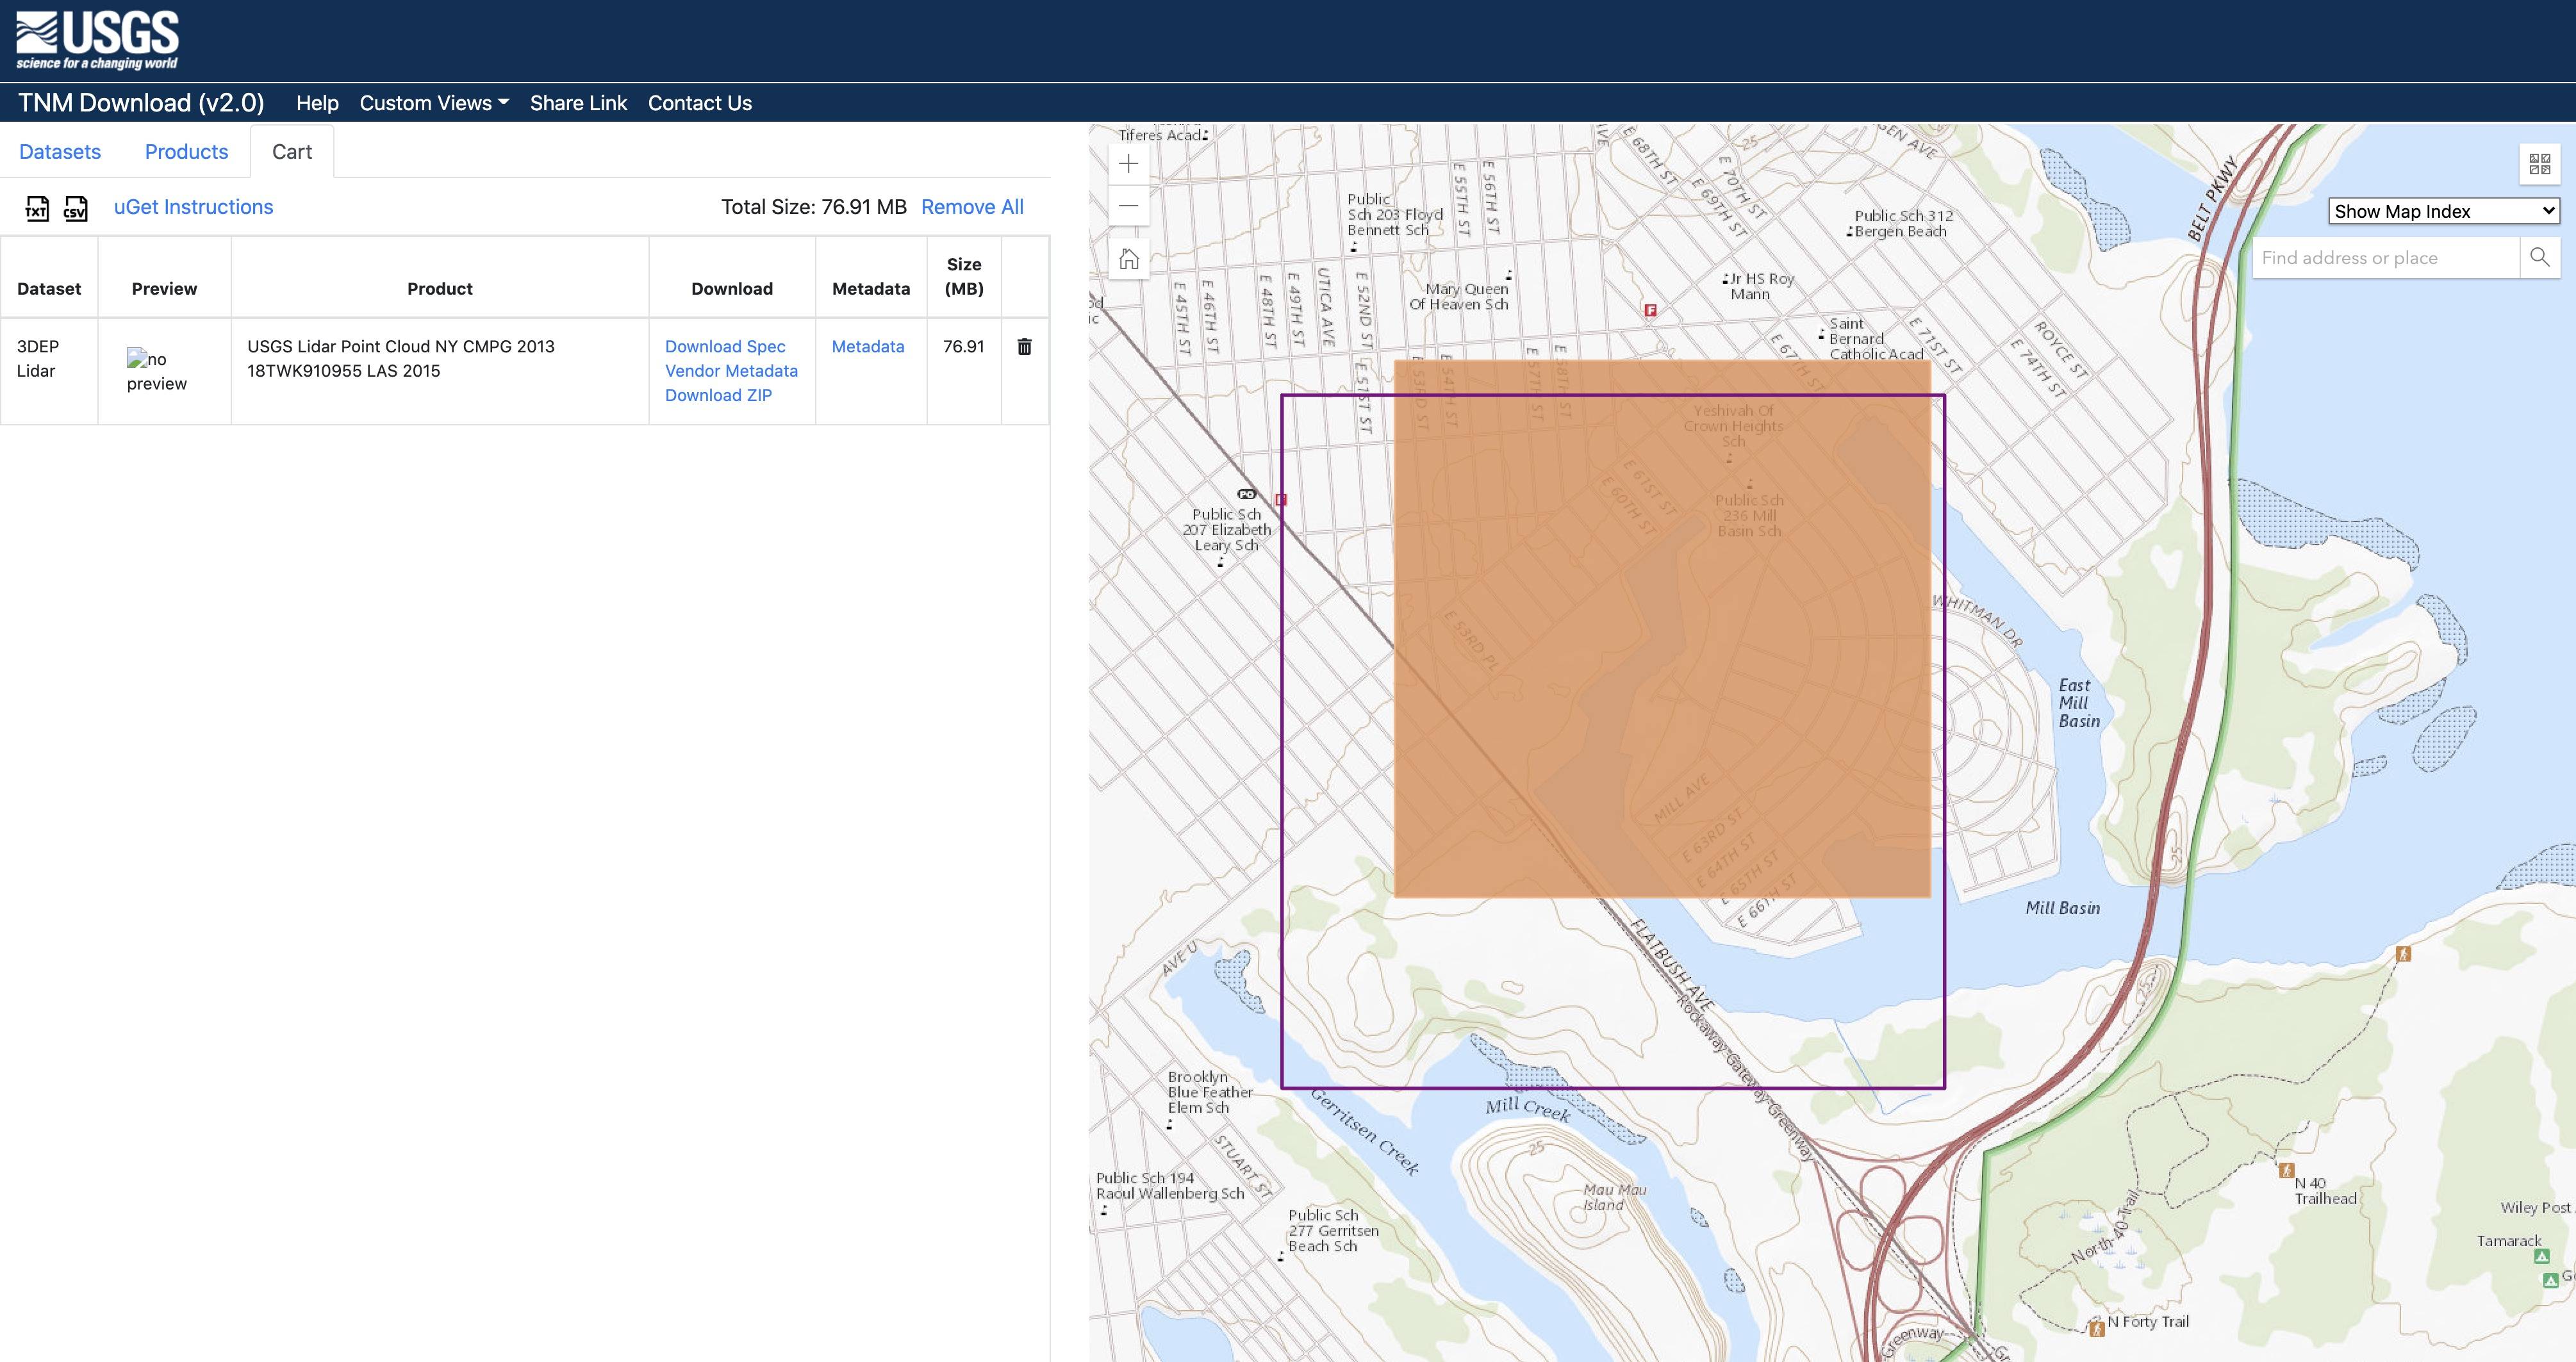Open the Download Spec link
This screenshot has height=1362, width=2576.
pos(725,346)
